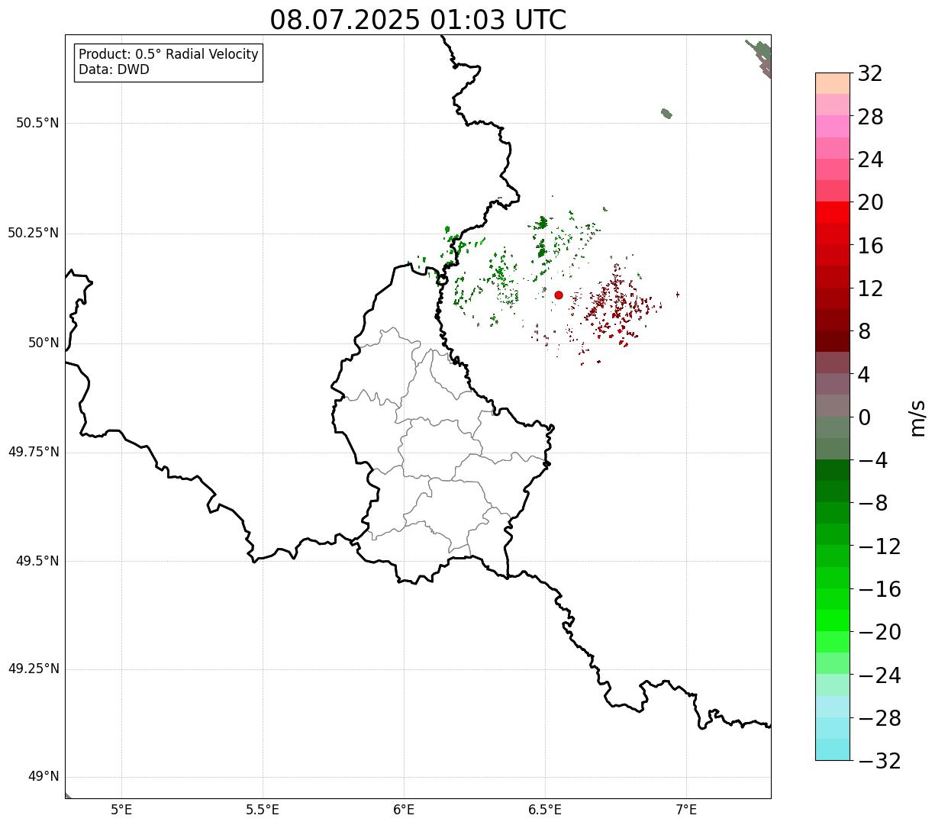Click the 24 colorbar tick label
935x825 pixels.
870,160
